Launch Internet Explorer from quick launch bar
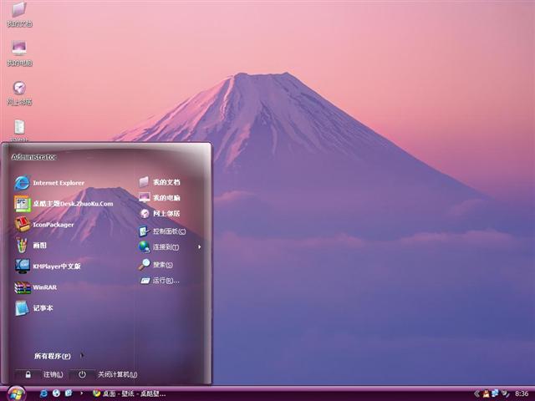This screenshot has height=401, width=535. coord(43,393)
